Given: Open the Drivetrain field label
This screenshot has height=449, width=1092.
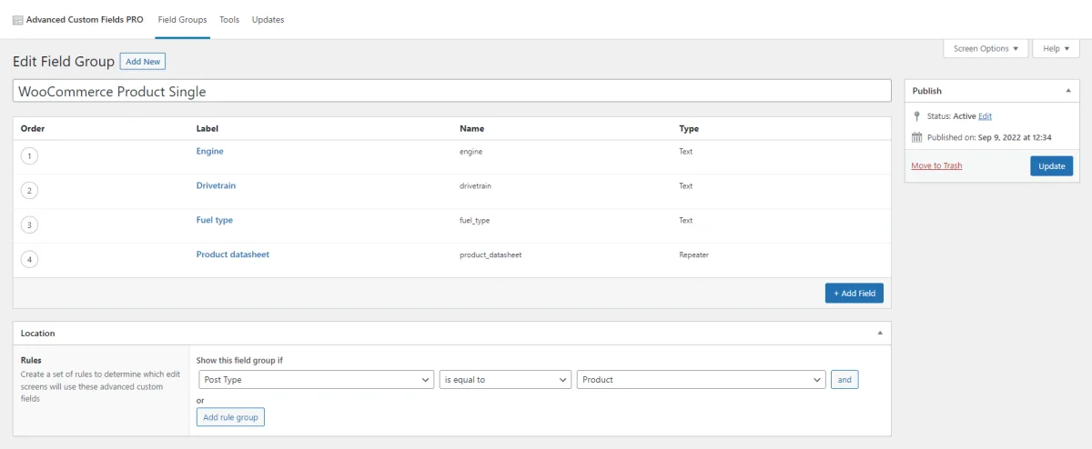Looking at the screenshot, I should click(216, 185).
